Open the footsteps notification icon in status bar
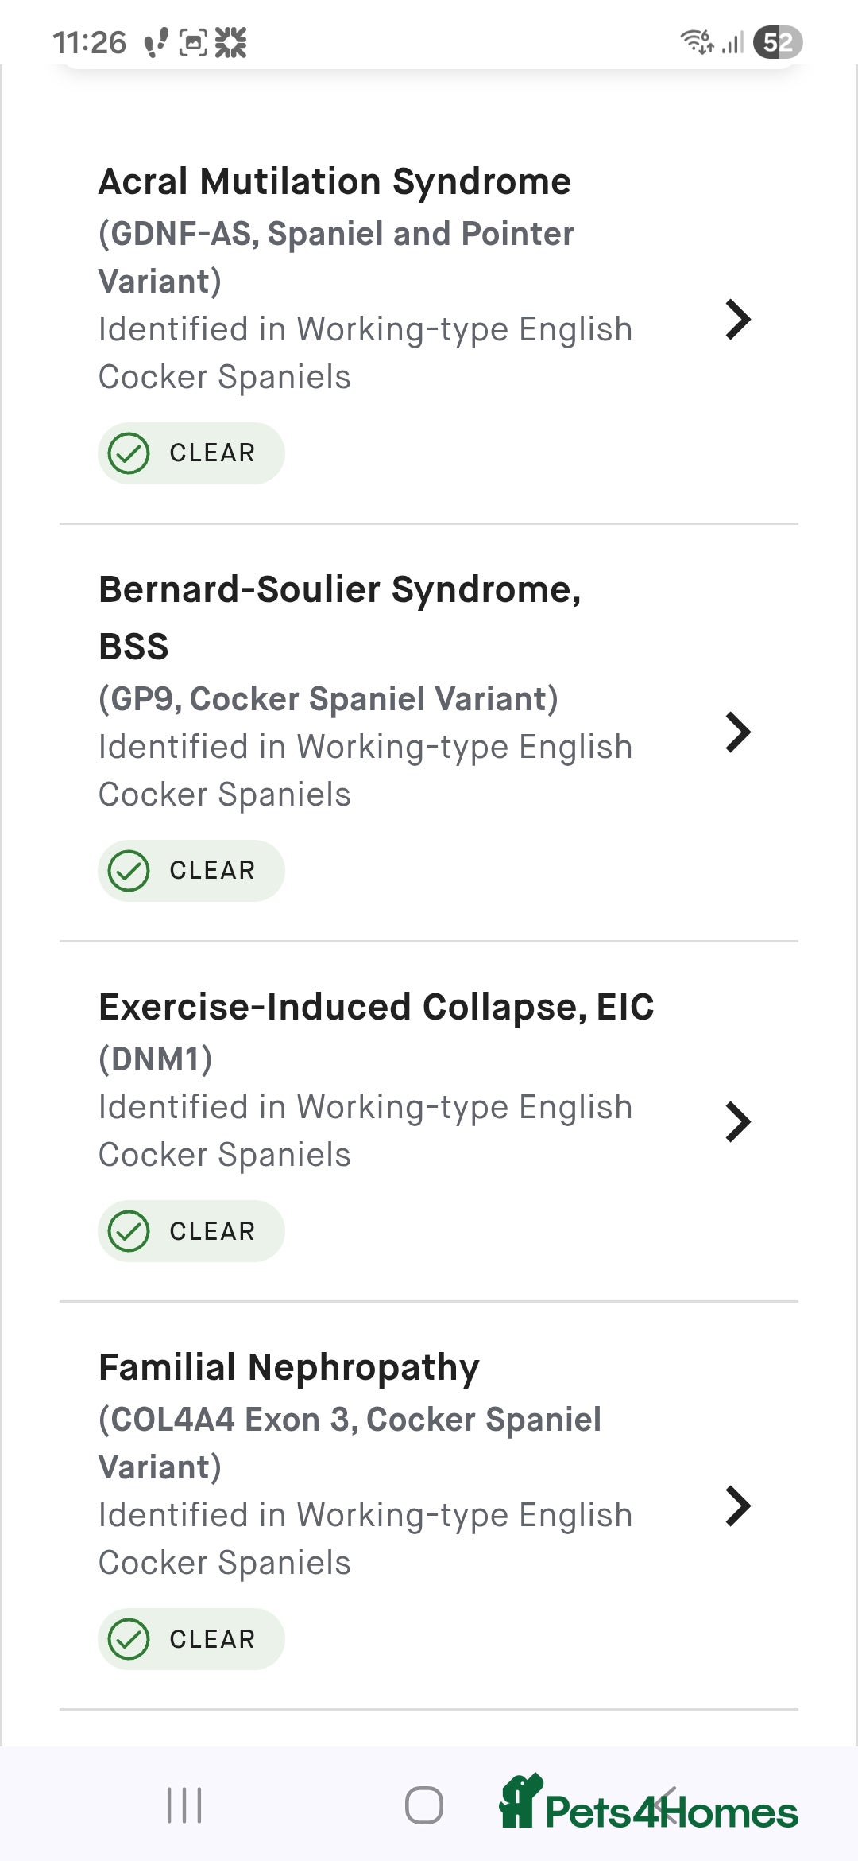Viewport: 858px width, 1861px height. tap(156, 43)
